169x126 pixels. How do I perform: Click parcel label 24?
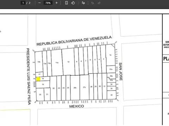[63, 88]
